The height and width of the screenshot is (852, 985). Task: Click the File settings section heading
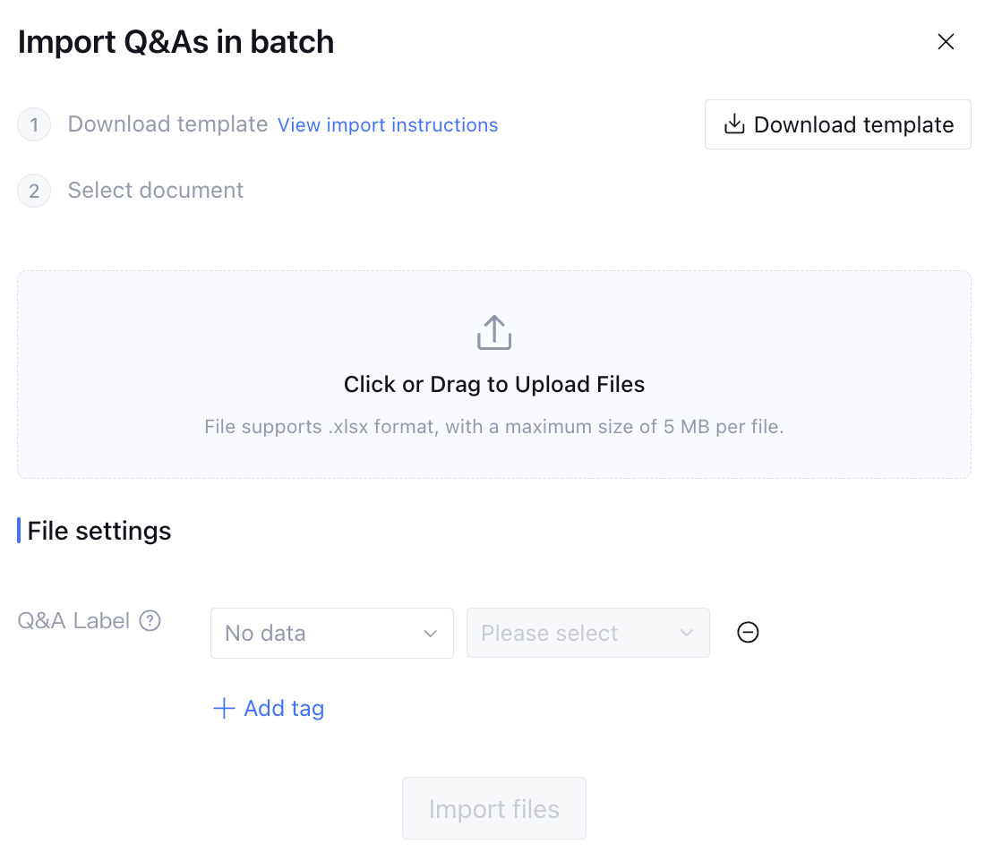pos(99,531)
